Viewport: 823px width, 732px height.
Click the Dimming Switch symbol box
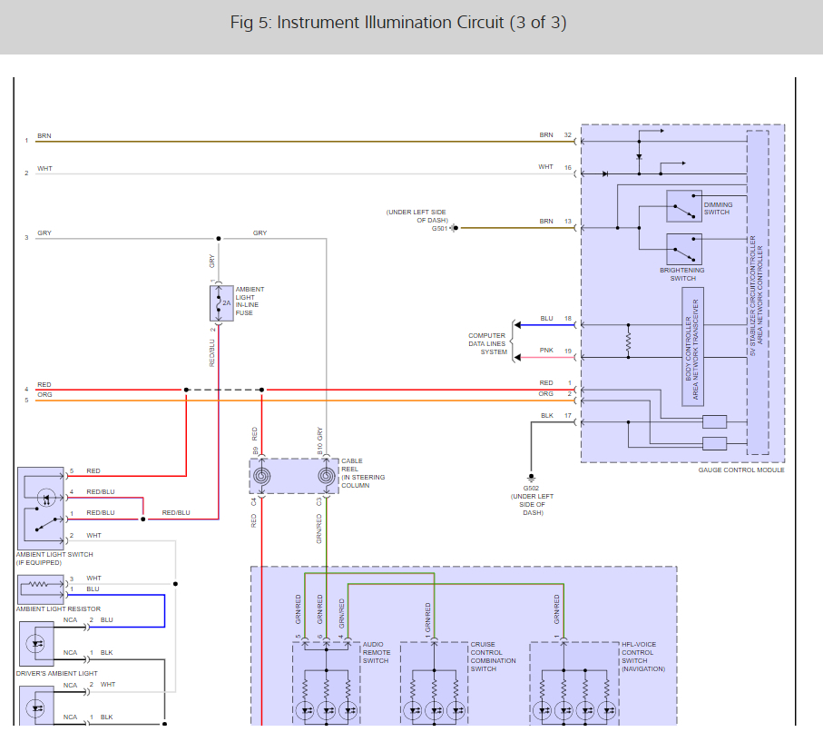684,206
